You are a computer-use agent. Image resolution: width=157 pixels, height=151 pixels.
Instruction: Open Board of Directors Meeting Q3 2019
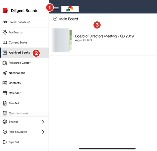tap(104, 36)
